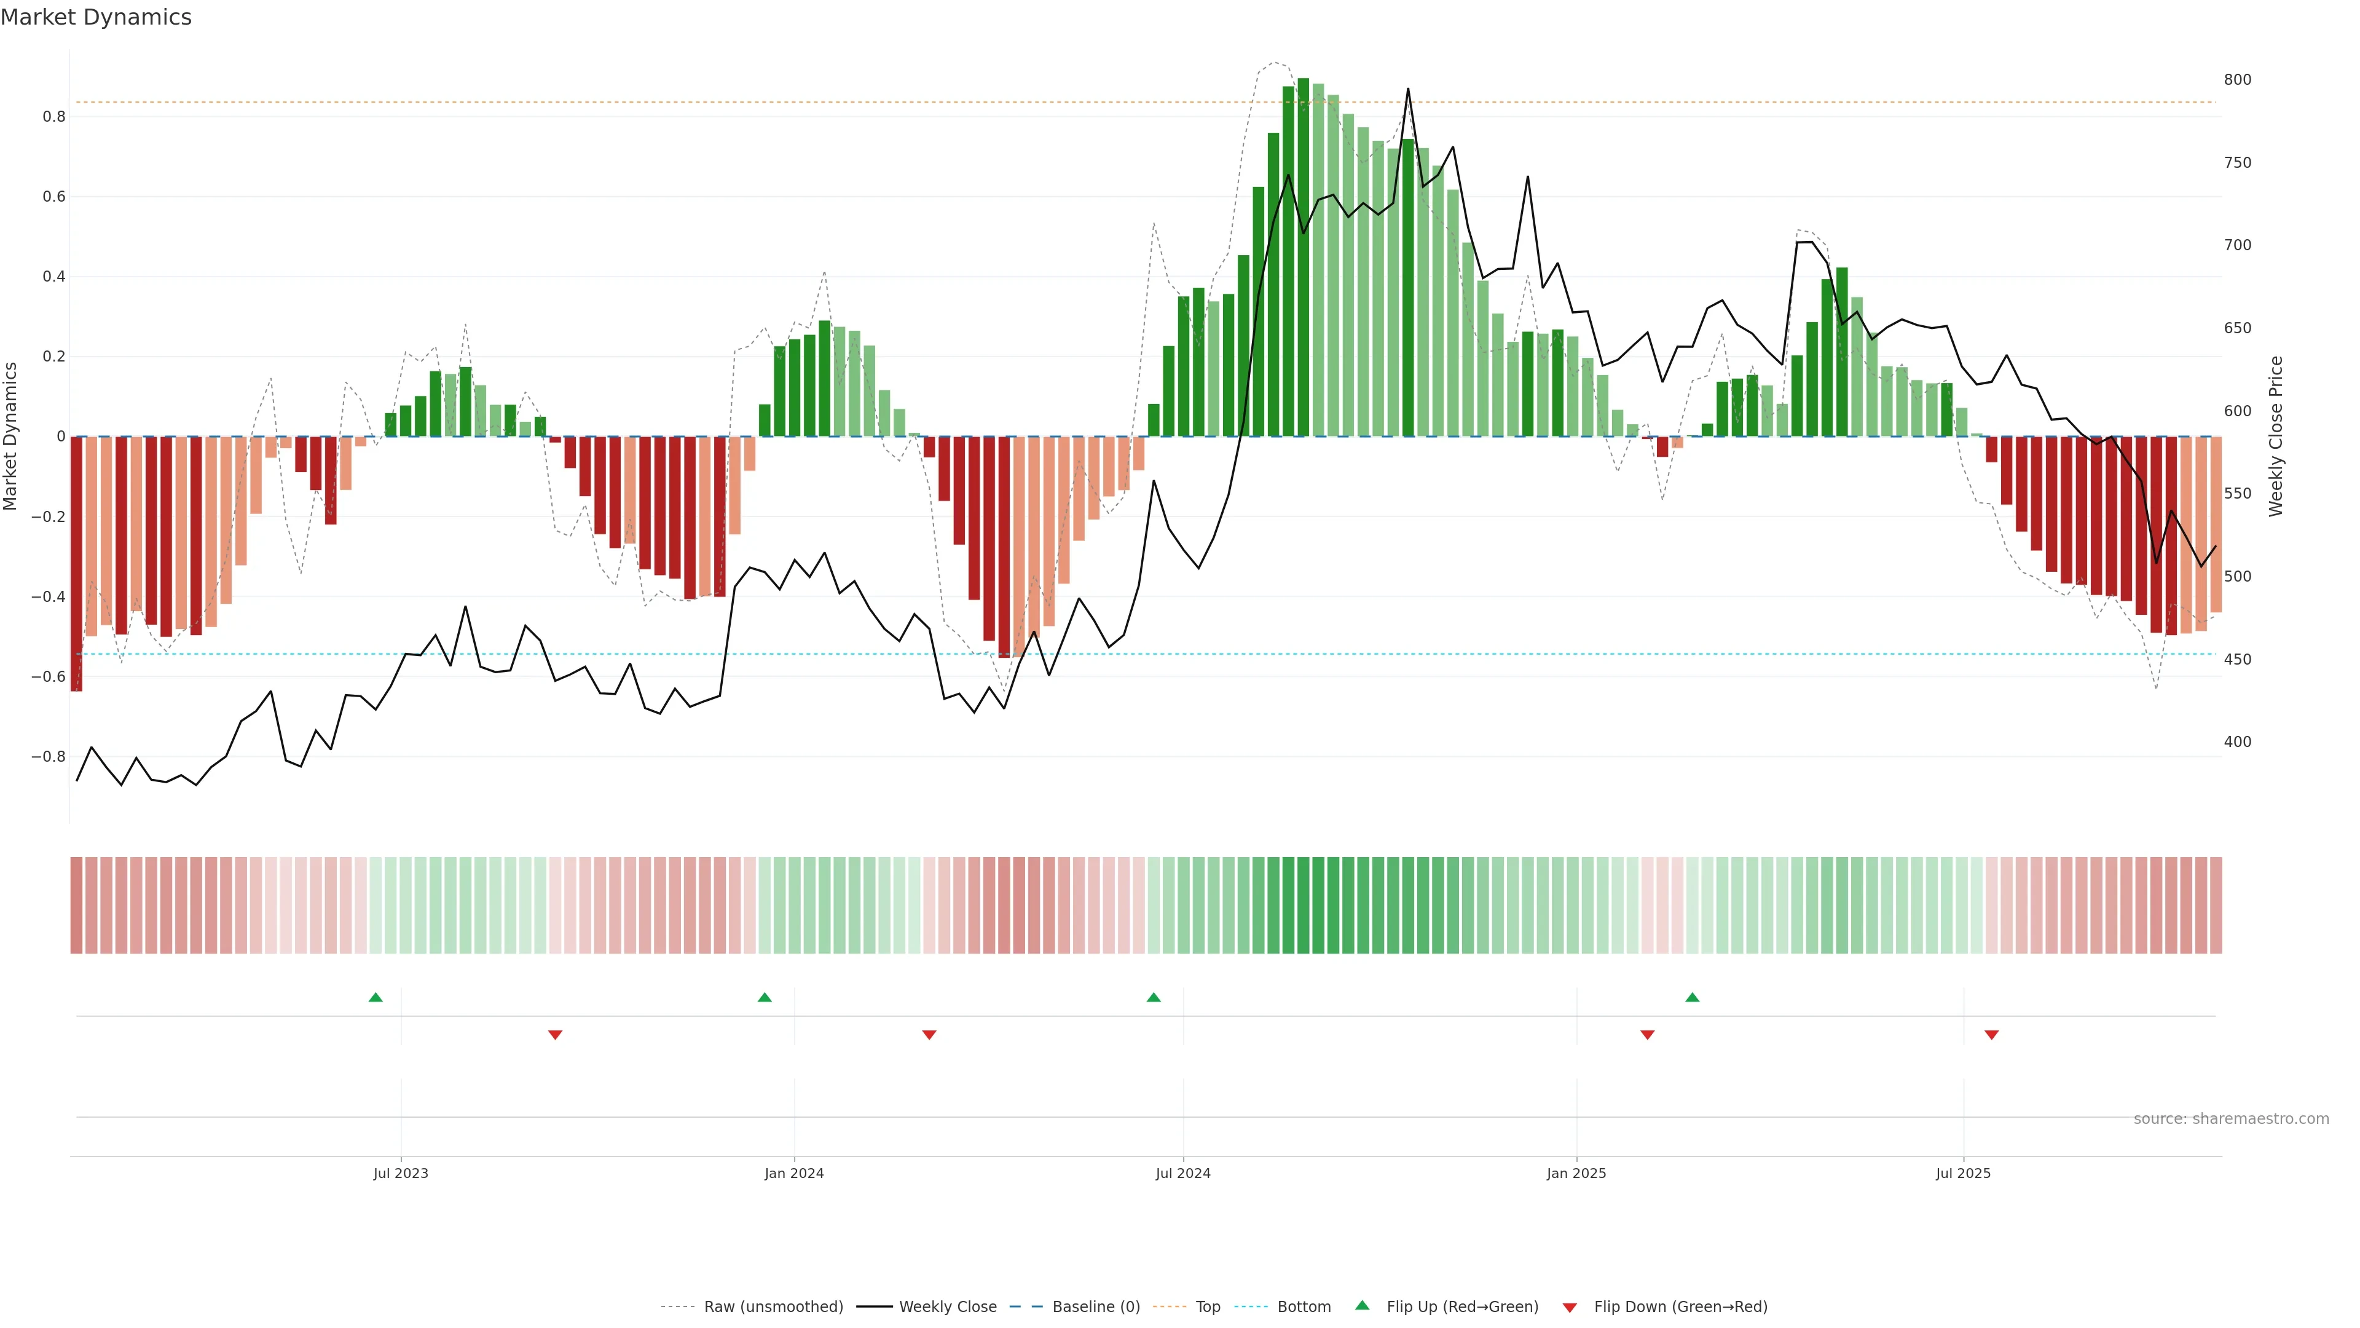Viewport: 2360px width, 1328px height.
Task: Toggle the Weekly Close legend entry
Action: pyautogui.click(x=947, y=1307)
